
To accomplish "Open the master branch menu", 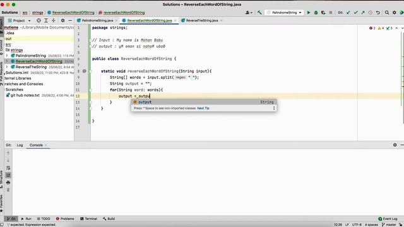I will click(389, 224).
